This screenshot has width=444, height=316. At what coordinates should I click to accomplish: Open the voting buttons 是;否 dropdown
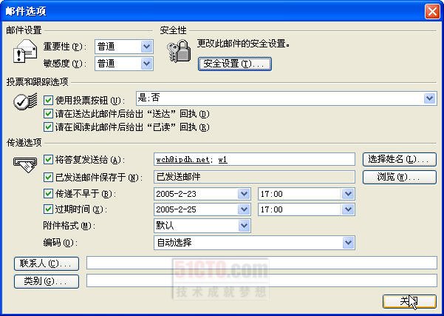pyautogui.click(x=430, y=98)
